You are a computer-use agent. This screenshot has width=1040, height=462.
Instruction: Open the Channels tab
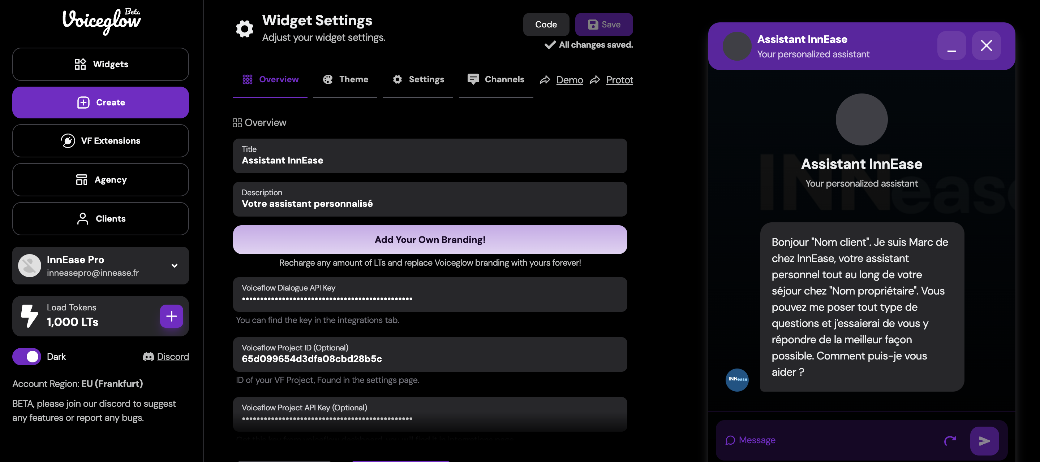tap(496, 79)
